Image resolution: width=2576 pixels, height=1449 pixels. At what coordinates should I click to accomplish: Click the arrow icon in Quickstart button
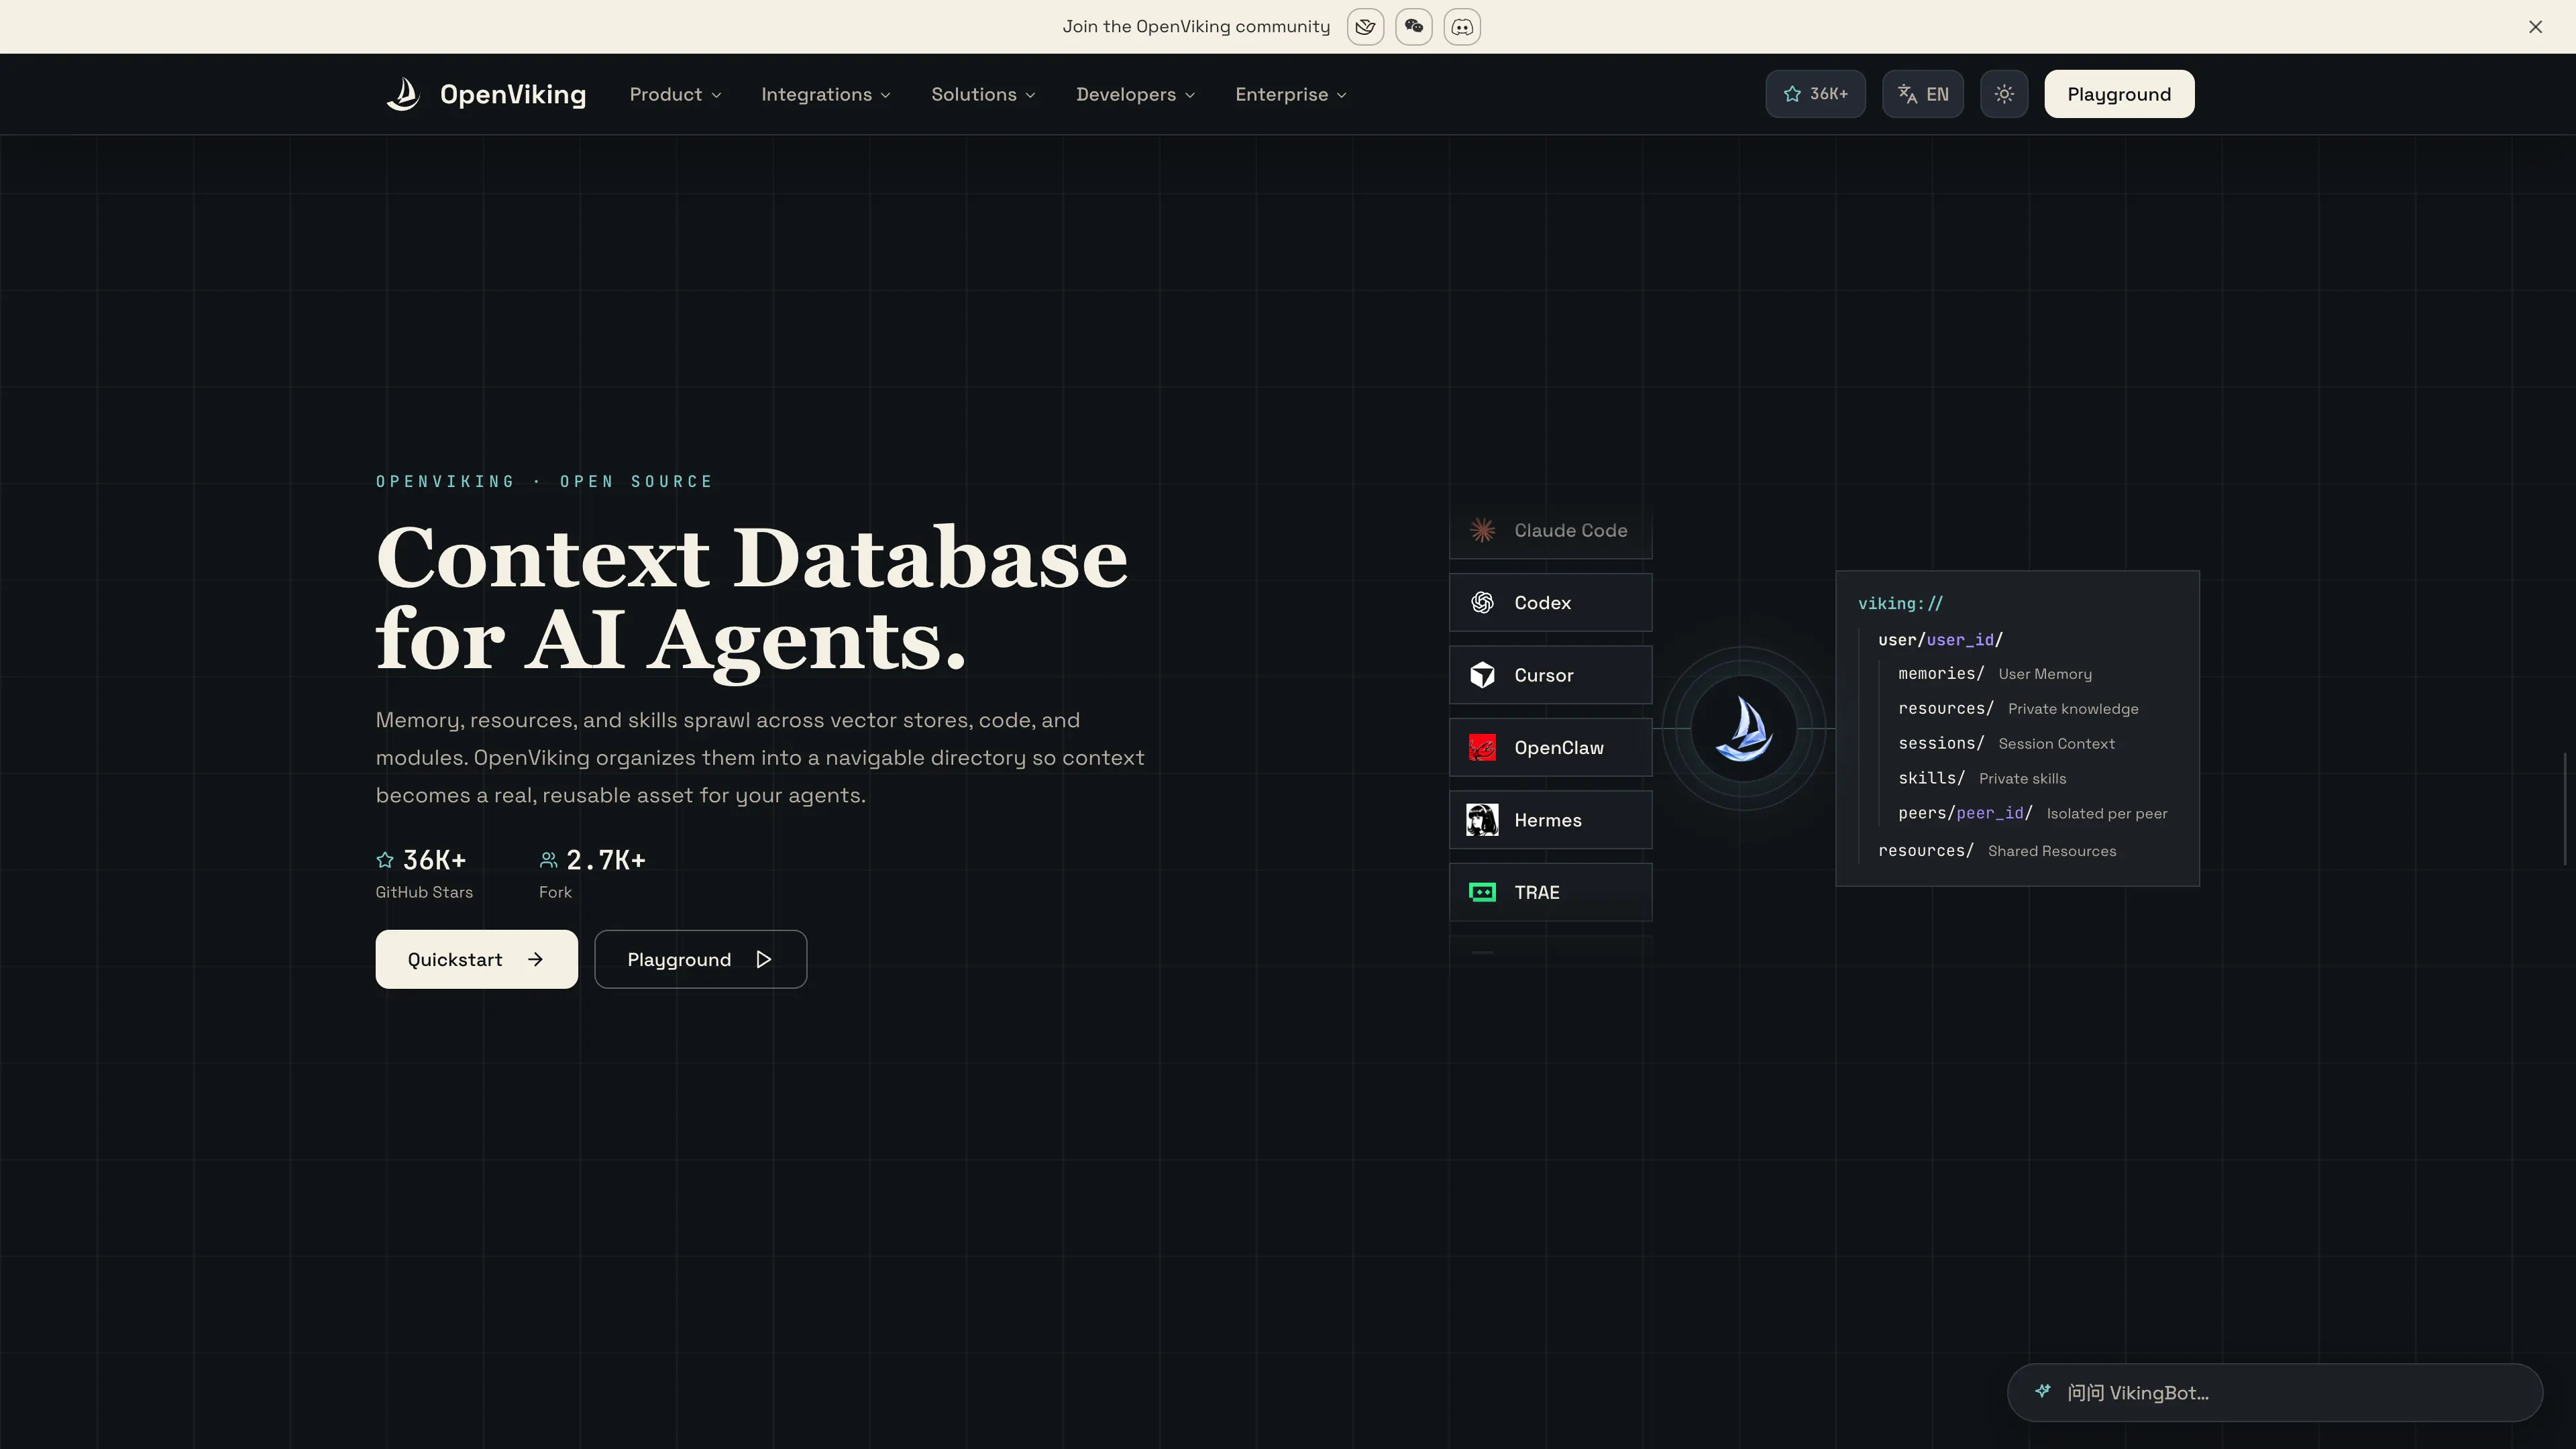pyautogui.click(x=536, y=959)
